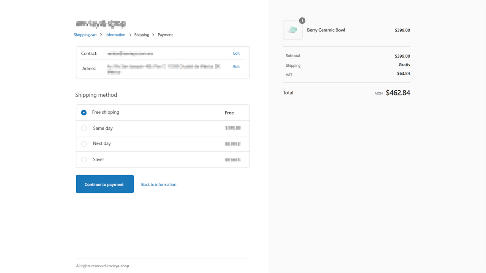
Task: Click the quantity badge on product image
Action: [x=302, y=21]
